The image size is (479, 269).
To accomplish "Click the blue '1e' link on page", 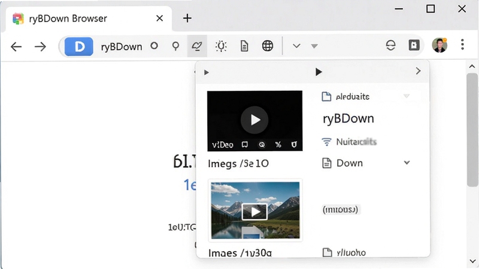I will coord(190,185).
